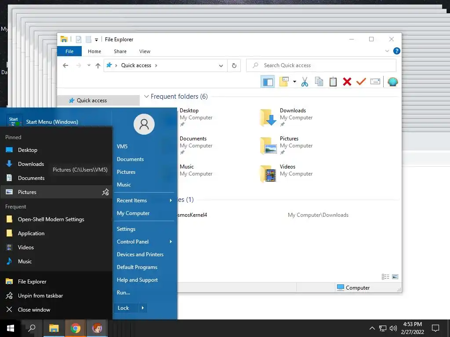This screenshot has height=337, width=450.
Task: Click the Windows Start button
Action: [x=11, y=328]
